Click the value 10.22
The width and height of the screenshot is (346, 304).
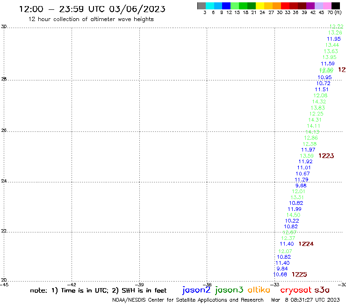(292, 221)
